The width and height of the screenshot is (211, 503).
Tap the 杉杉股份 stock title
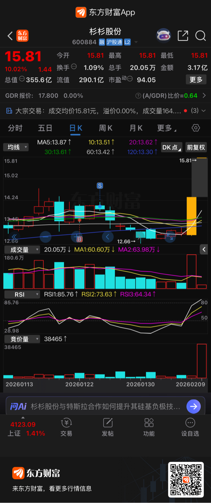105,32
